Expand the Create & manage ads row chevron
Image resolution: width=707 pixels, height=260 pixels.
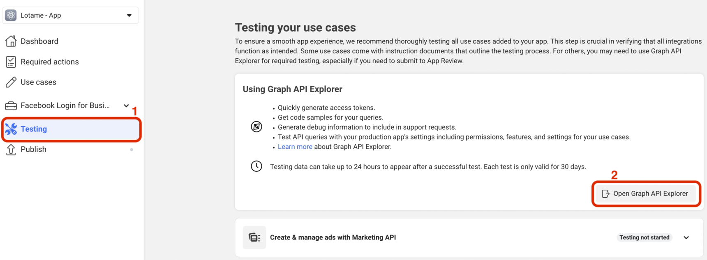coord(686,237)
